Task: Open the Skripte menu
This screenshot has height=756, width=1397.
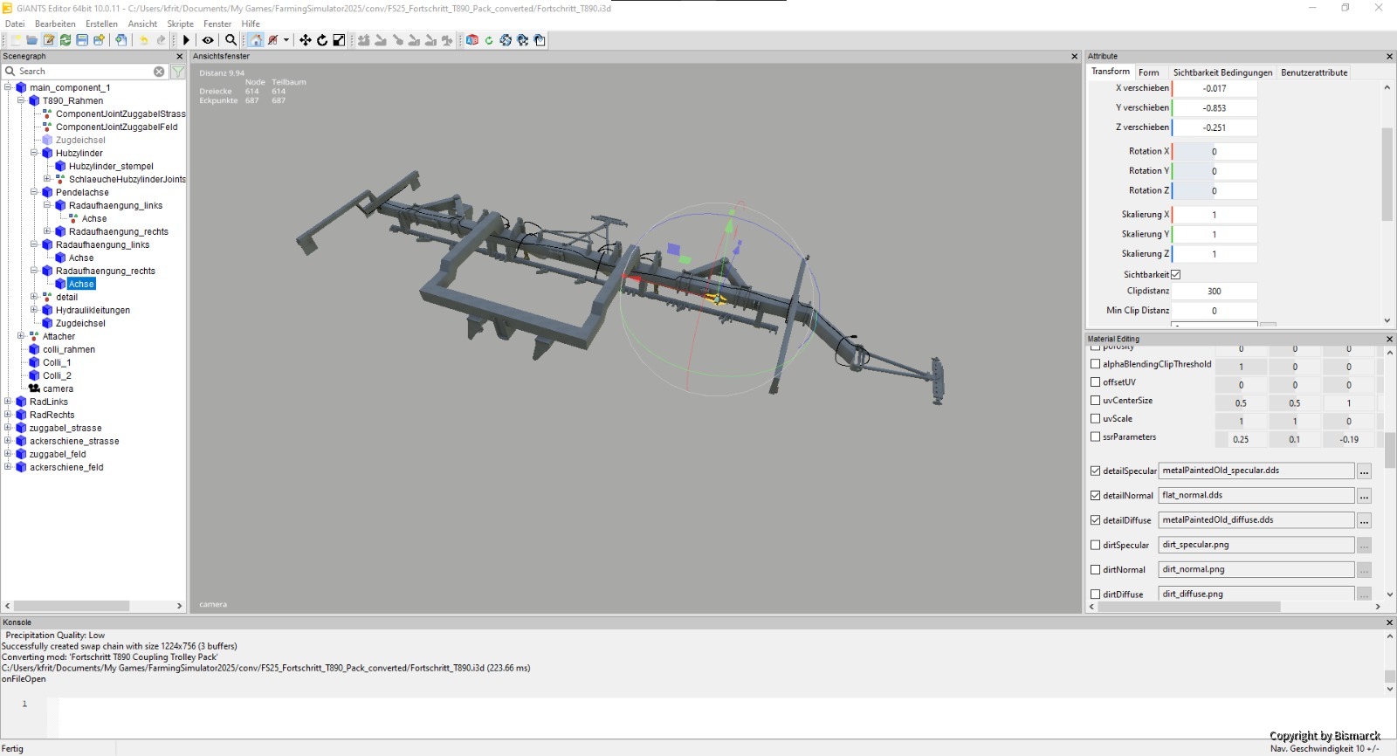Action: click(x=181, y=24)
